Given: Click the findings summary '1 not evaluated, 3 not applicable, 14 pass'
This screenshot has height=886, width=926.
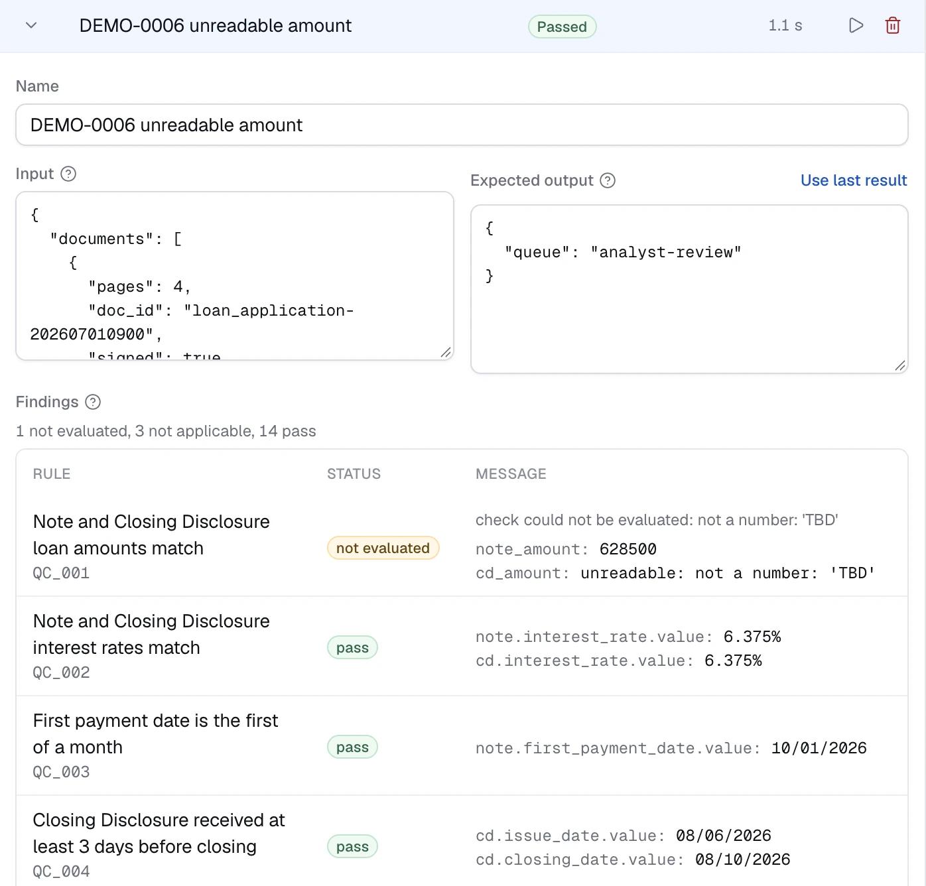Looking at the screenshot, I should (166, 431).
